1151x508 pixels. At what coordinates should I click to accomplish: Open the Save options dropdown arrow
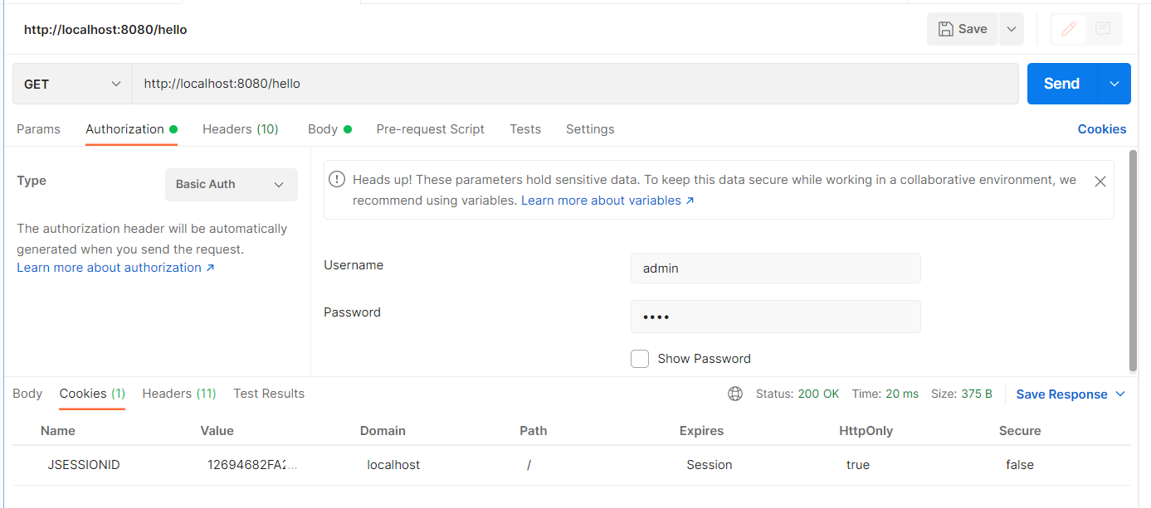pyautogui.click(x=1011, y=28)
